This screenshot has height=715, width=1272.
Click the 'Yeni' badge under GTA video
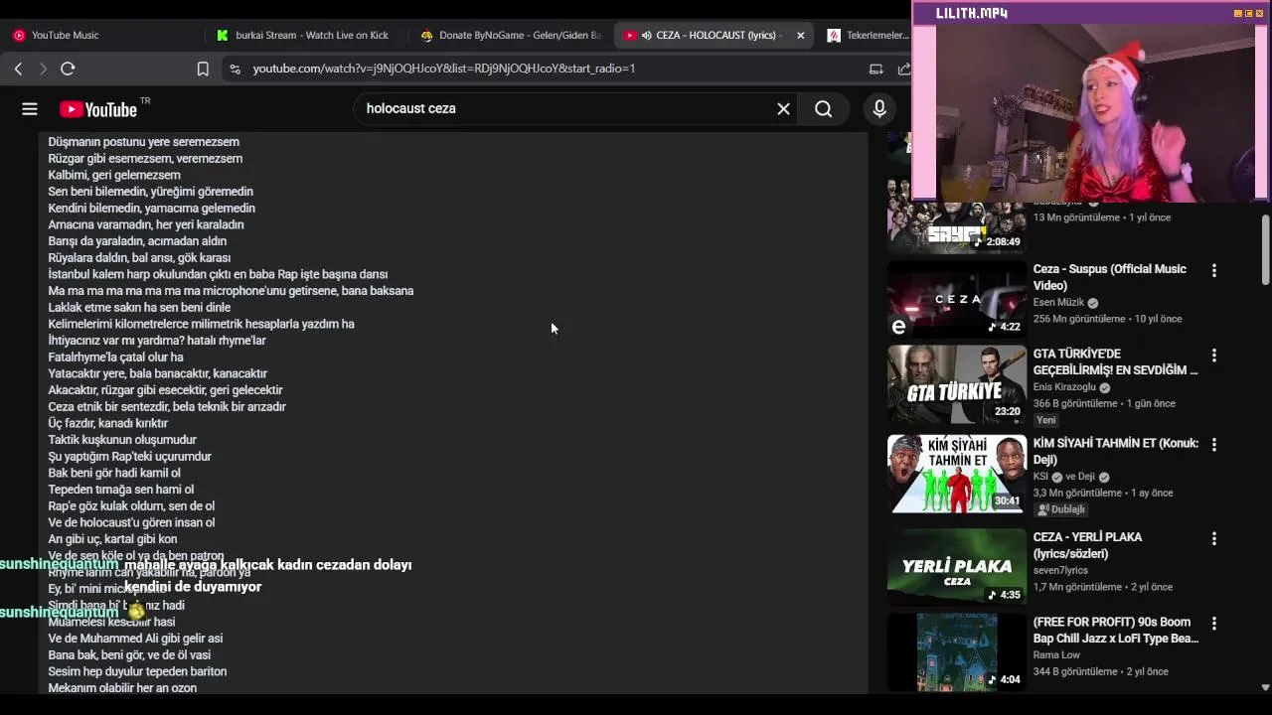click(x=1046, y=420)
